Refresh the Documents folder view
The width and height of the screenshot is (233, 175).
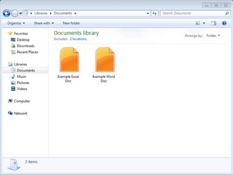click(x=154, y=13)
